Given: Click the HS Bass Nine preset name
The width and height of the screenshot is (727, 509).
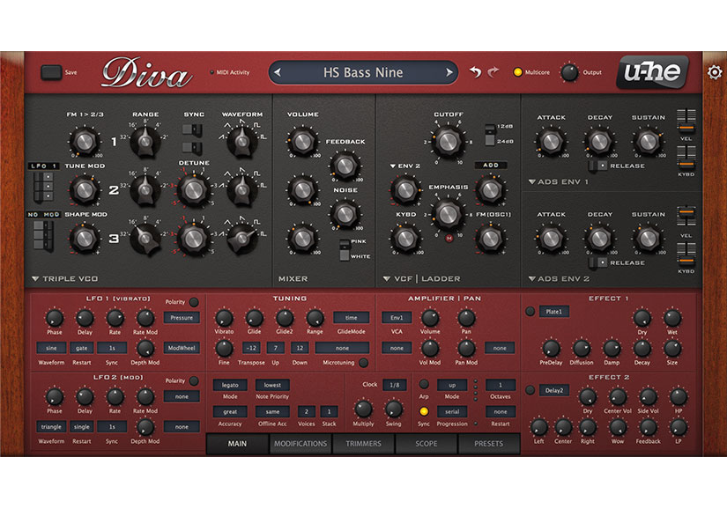Looking at the screenshot, I should click(363, 72).
